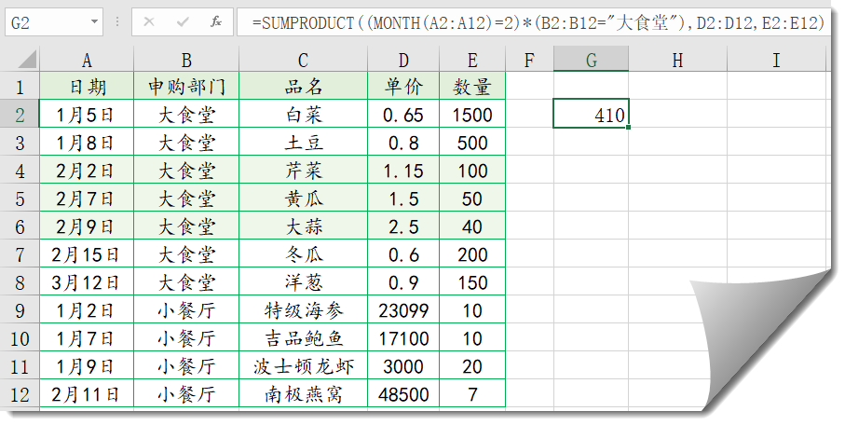The image size is (845, 425).
Task: Select the 白菜 cell
Action: click(x=304, y=115)
